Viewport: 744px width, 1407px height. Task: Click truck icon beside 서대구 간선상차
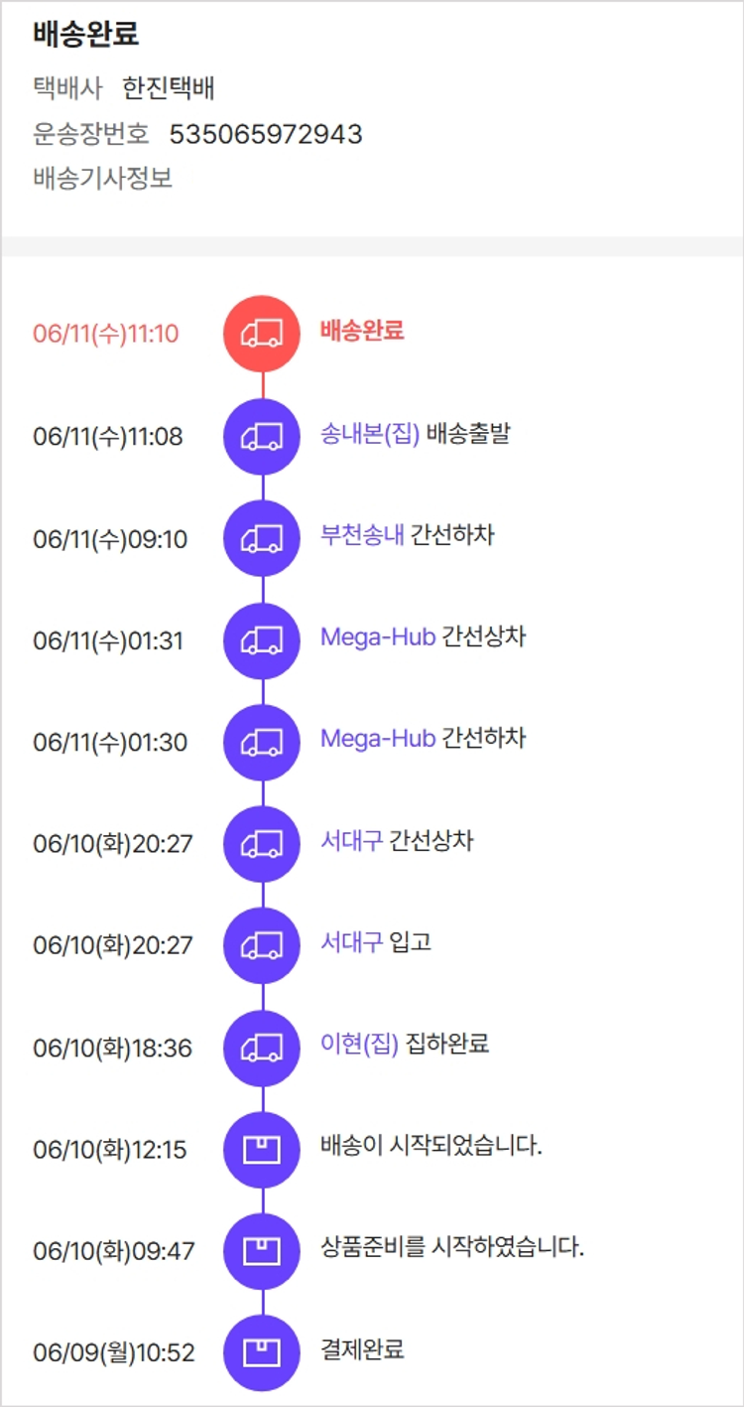coord(262,844)
